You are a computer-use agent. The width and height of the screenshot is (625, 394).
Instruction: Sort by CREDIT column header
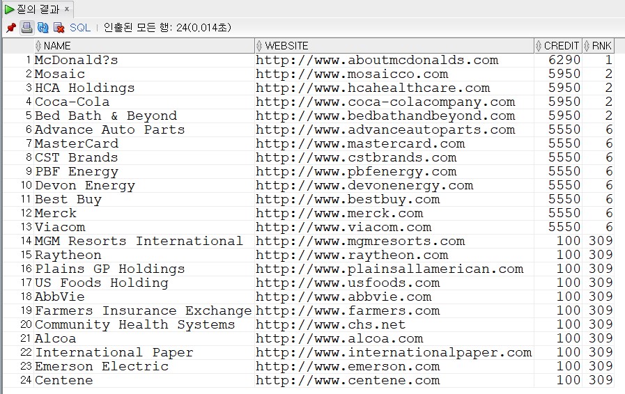[558, 46]
